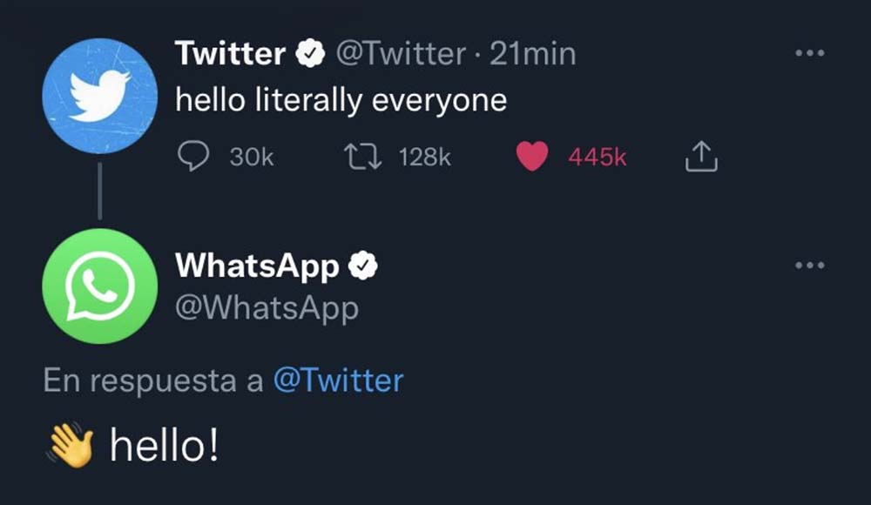The height and width of the screenshot is (505, 871).
Task: Click the Twitter display name
Action: pyautogui.click(x=230, y=54)
